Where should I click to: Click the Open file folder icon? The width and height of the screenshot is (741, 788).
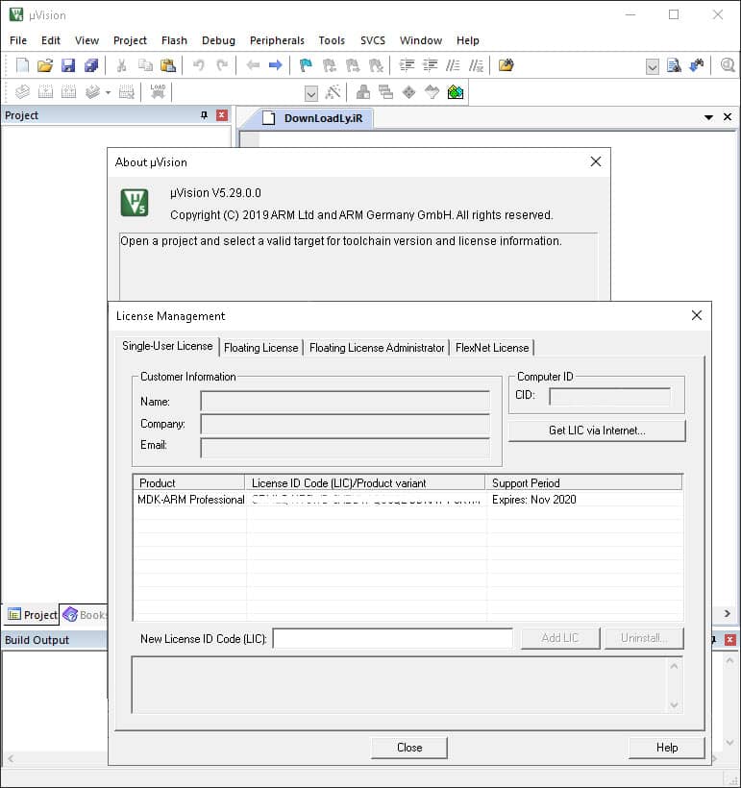45,65
